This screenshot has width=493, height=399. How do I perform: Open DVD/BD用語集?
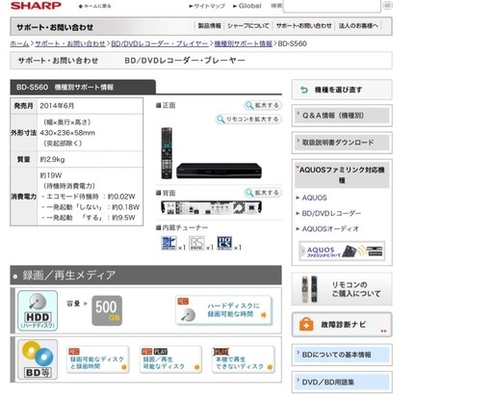[x=342, y=382]
